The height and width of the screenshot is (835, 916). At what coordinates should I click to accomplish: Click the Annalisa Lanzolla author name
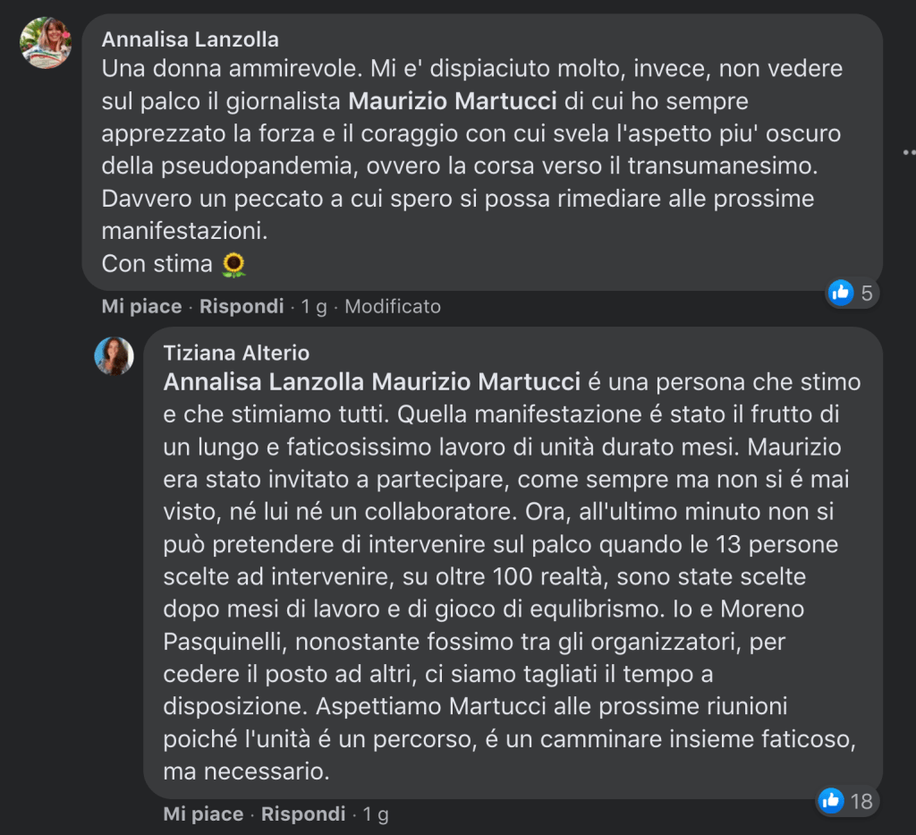coord(190,39)
